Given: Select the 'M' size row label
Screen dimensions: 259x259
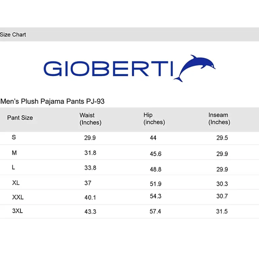Looking at the screenshot, I should coord(14,153).
